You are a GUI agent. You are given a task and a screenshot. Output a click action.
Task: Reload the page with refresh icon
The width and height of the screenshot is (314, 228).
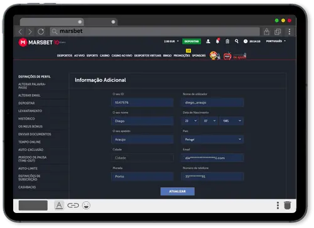(41, 32)
